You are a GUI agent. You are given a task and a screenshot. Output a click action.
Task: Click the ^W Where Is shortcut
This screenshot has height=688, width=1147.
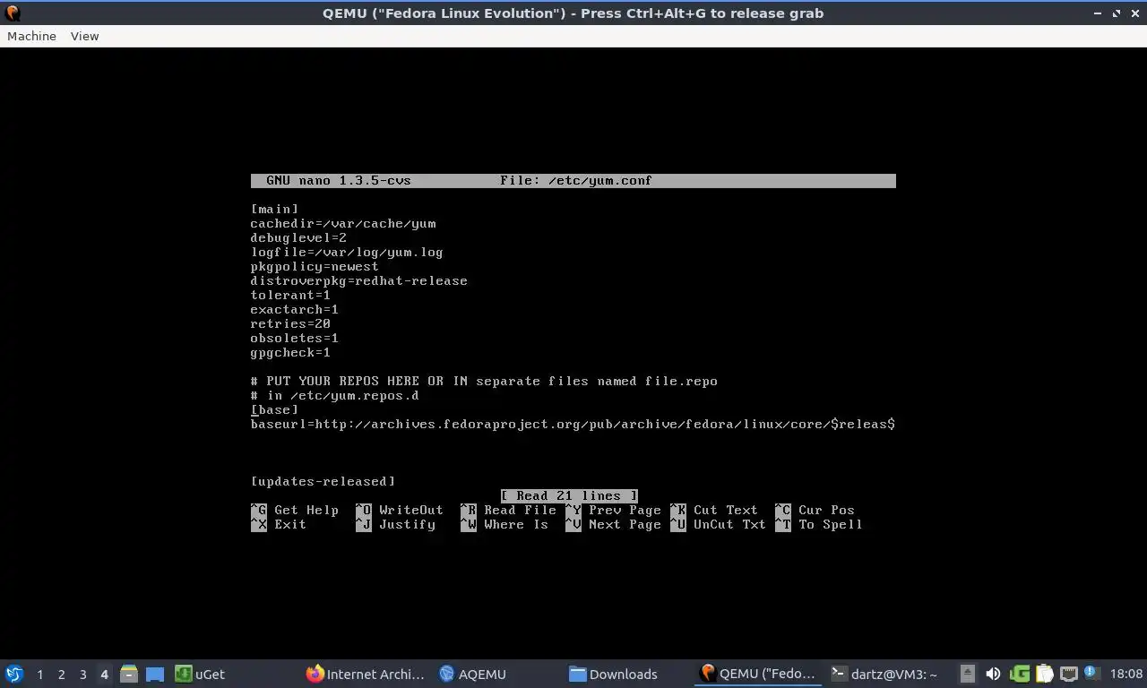[x=505, y=524]
